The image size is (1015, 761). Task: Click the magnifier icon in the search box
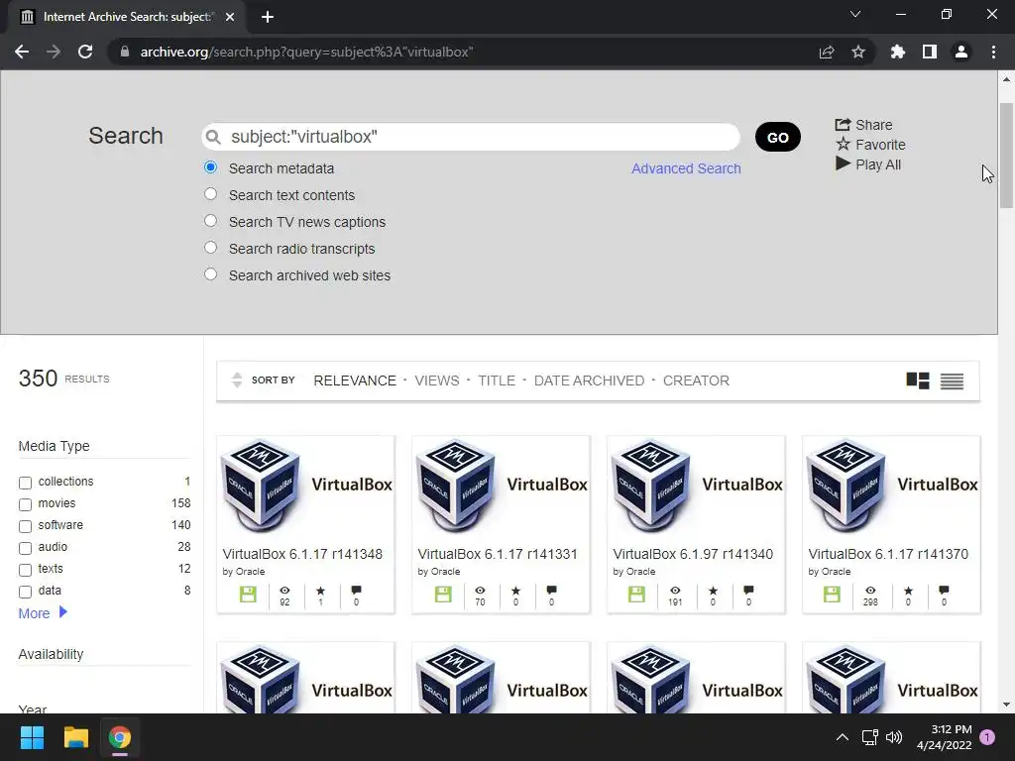pyautogui.click(x=213, y=137)
